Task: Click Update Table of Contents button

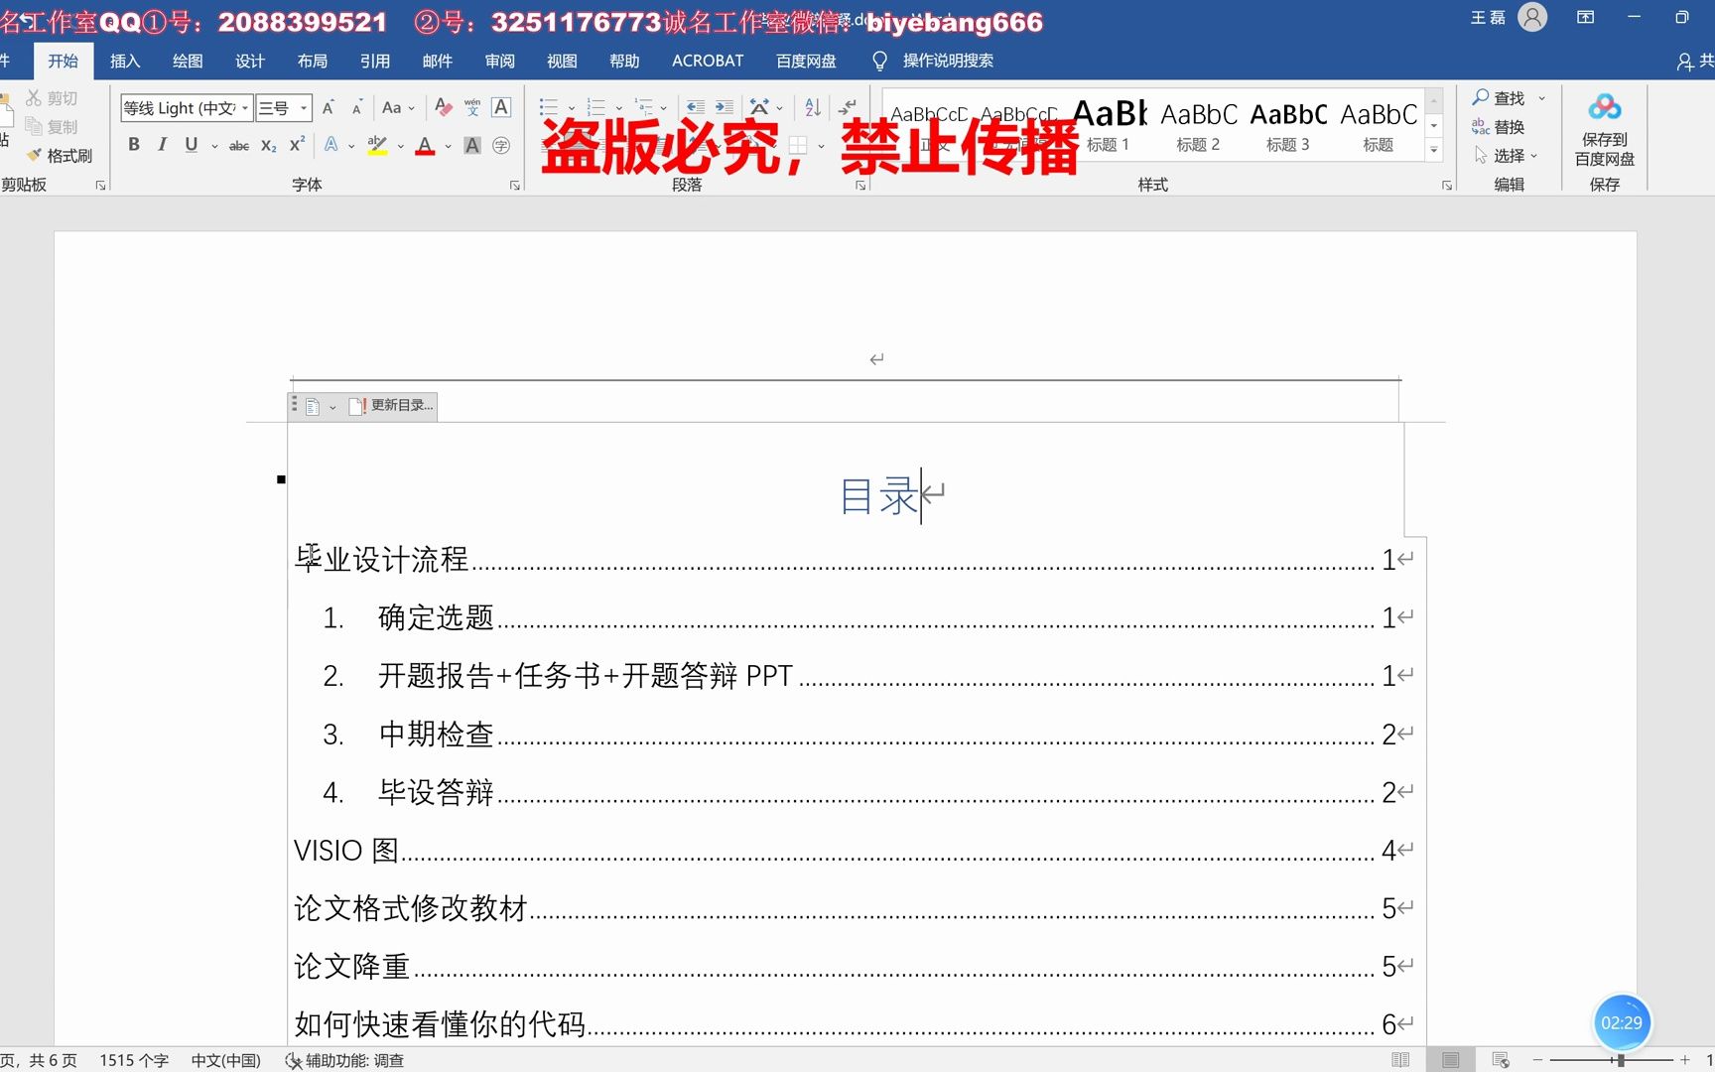Action: (391, 406)
